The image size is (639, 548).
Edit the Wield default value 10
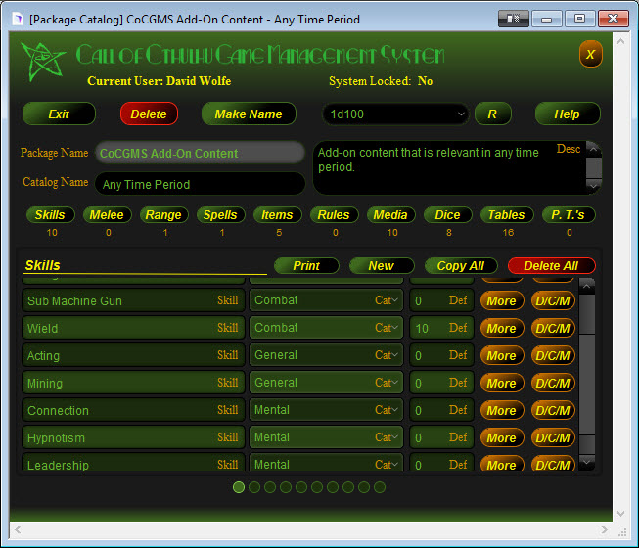(x=441, y=328)
